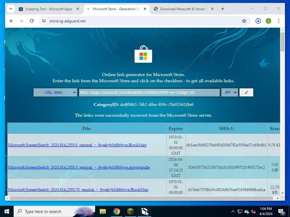
Task: Click the Microsoft Store bag logo
Action: coord(143,54)
